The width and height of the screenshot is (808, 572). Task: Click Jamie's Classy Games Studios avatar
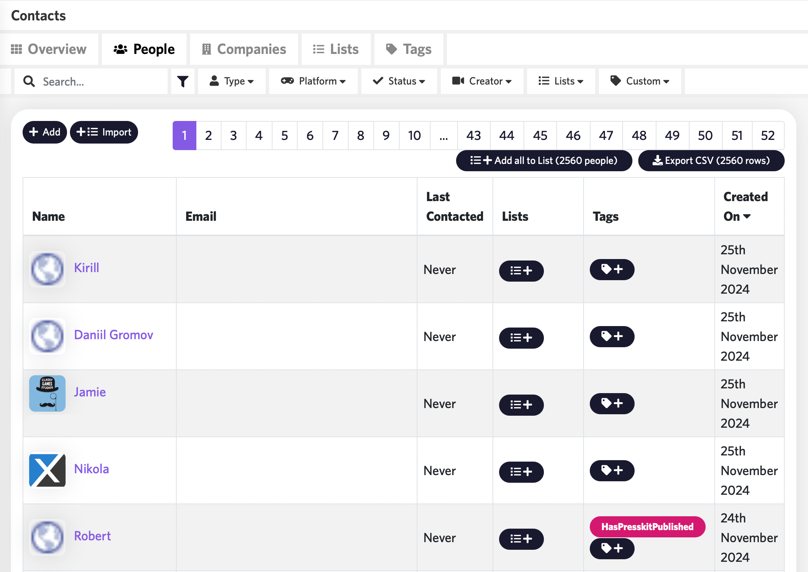tap(47, 393)
